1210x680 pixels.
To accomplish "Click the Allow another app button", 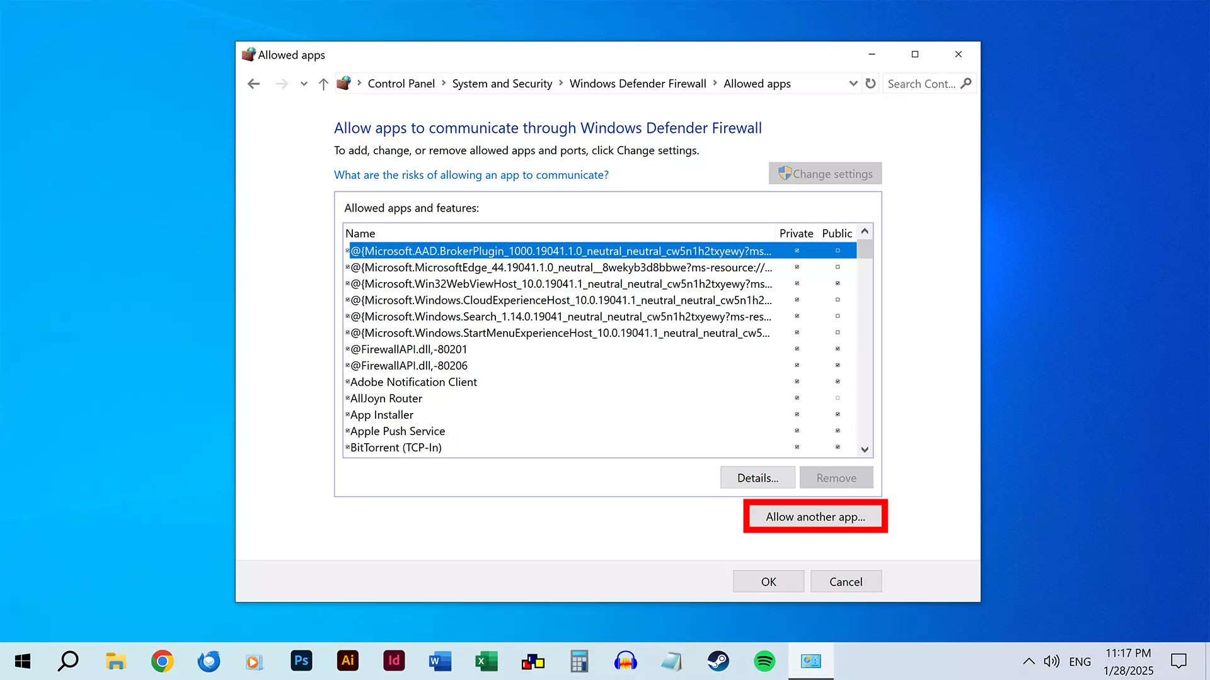I will (815, 516).
